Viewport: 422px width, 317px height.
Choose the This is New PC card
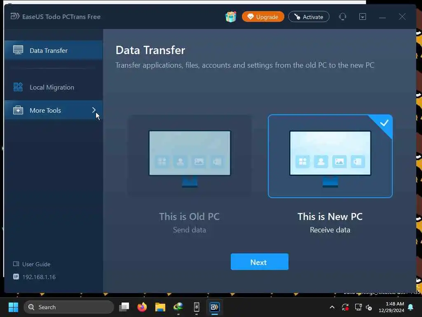point(330,156)
